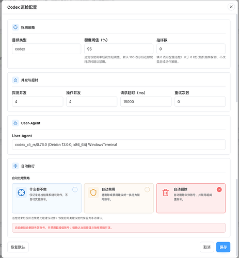Select the checked 自动删除 radio button
Image resolution: width=239 pixels, height=258 pixels.
(219, 189)
